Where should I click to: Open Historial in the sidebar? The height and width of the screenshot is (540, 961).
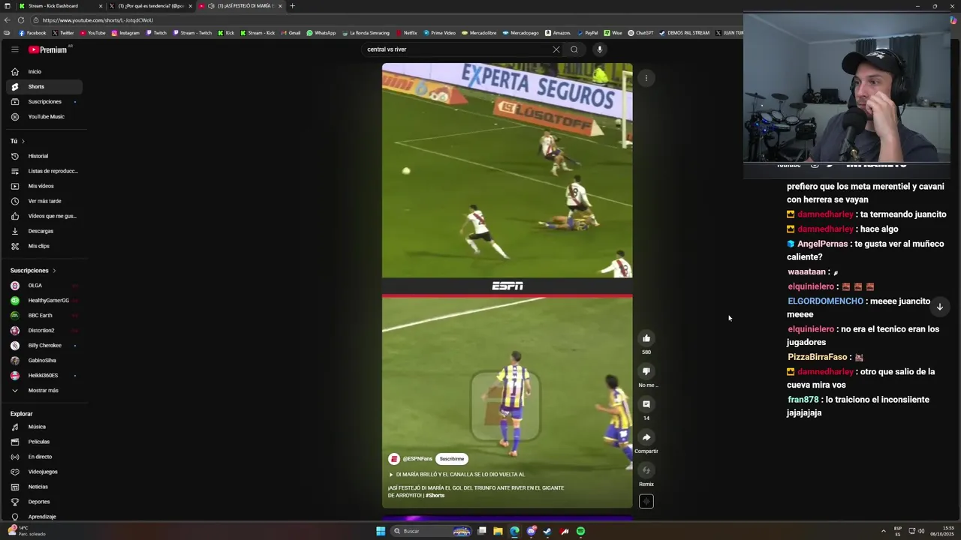tap(44, 156)
